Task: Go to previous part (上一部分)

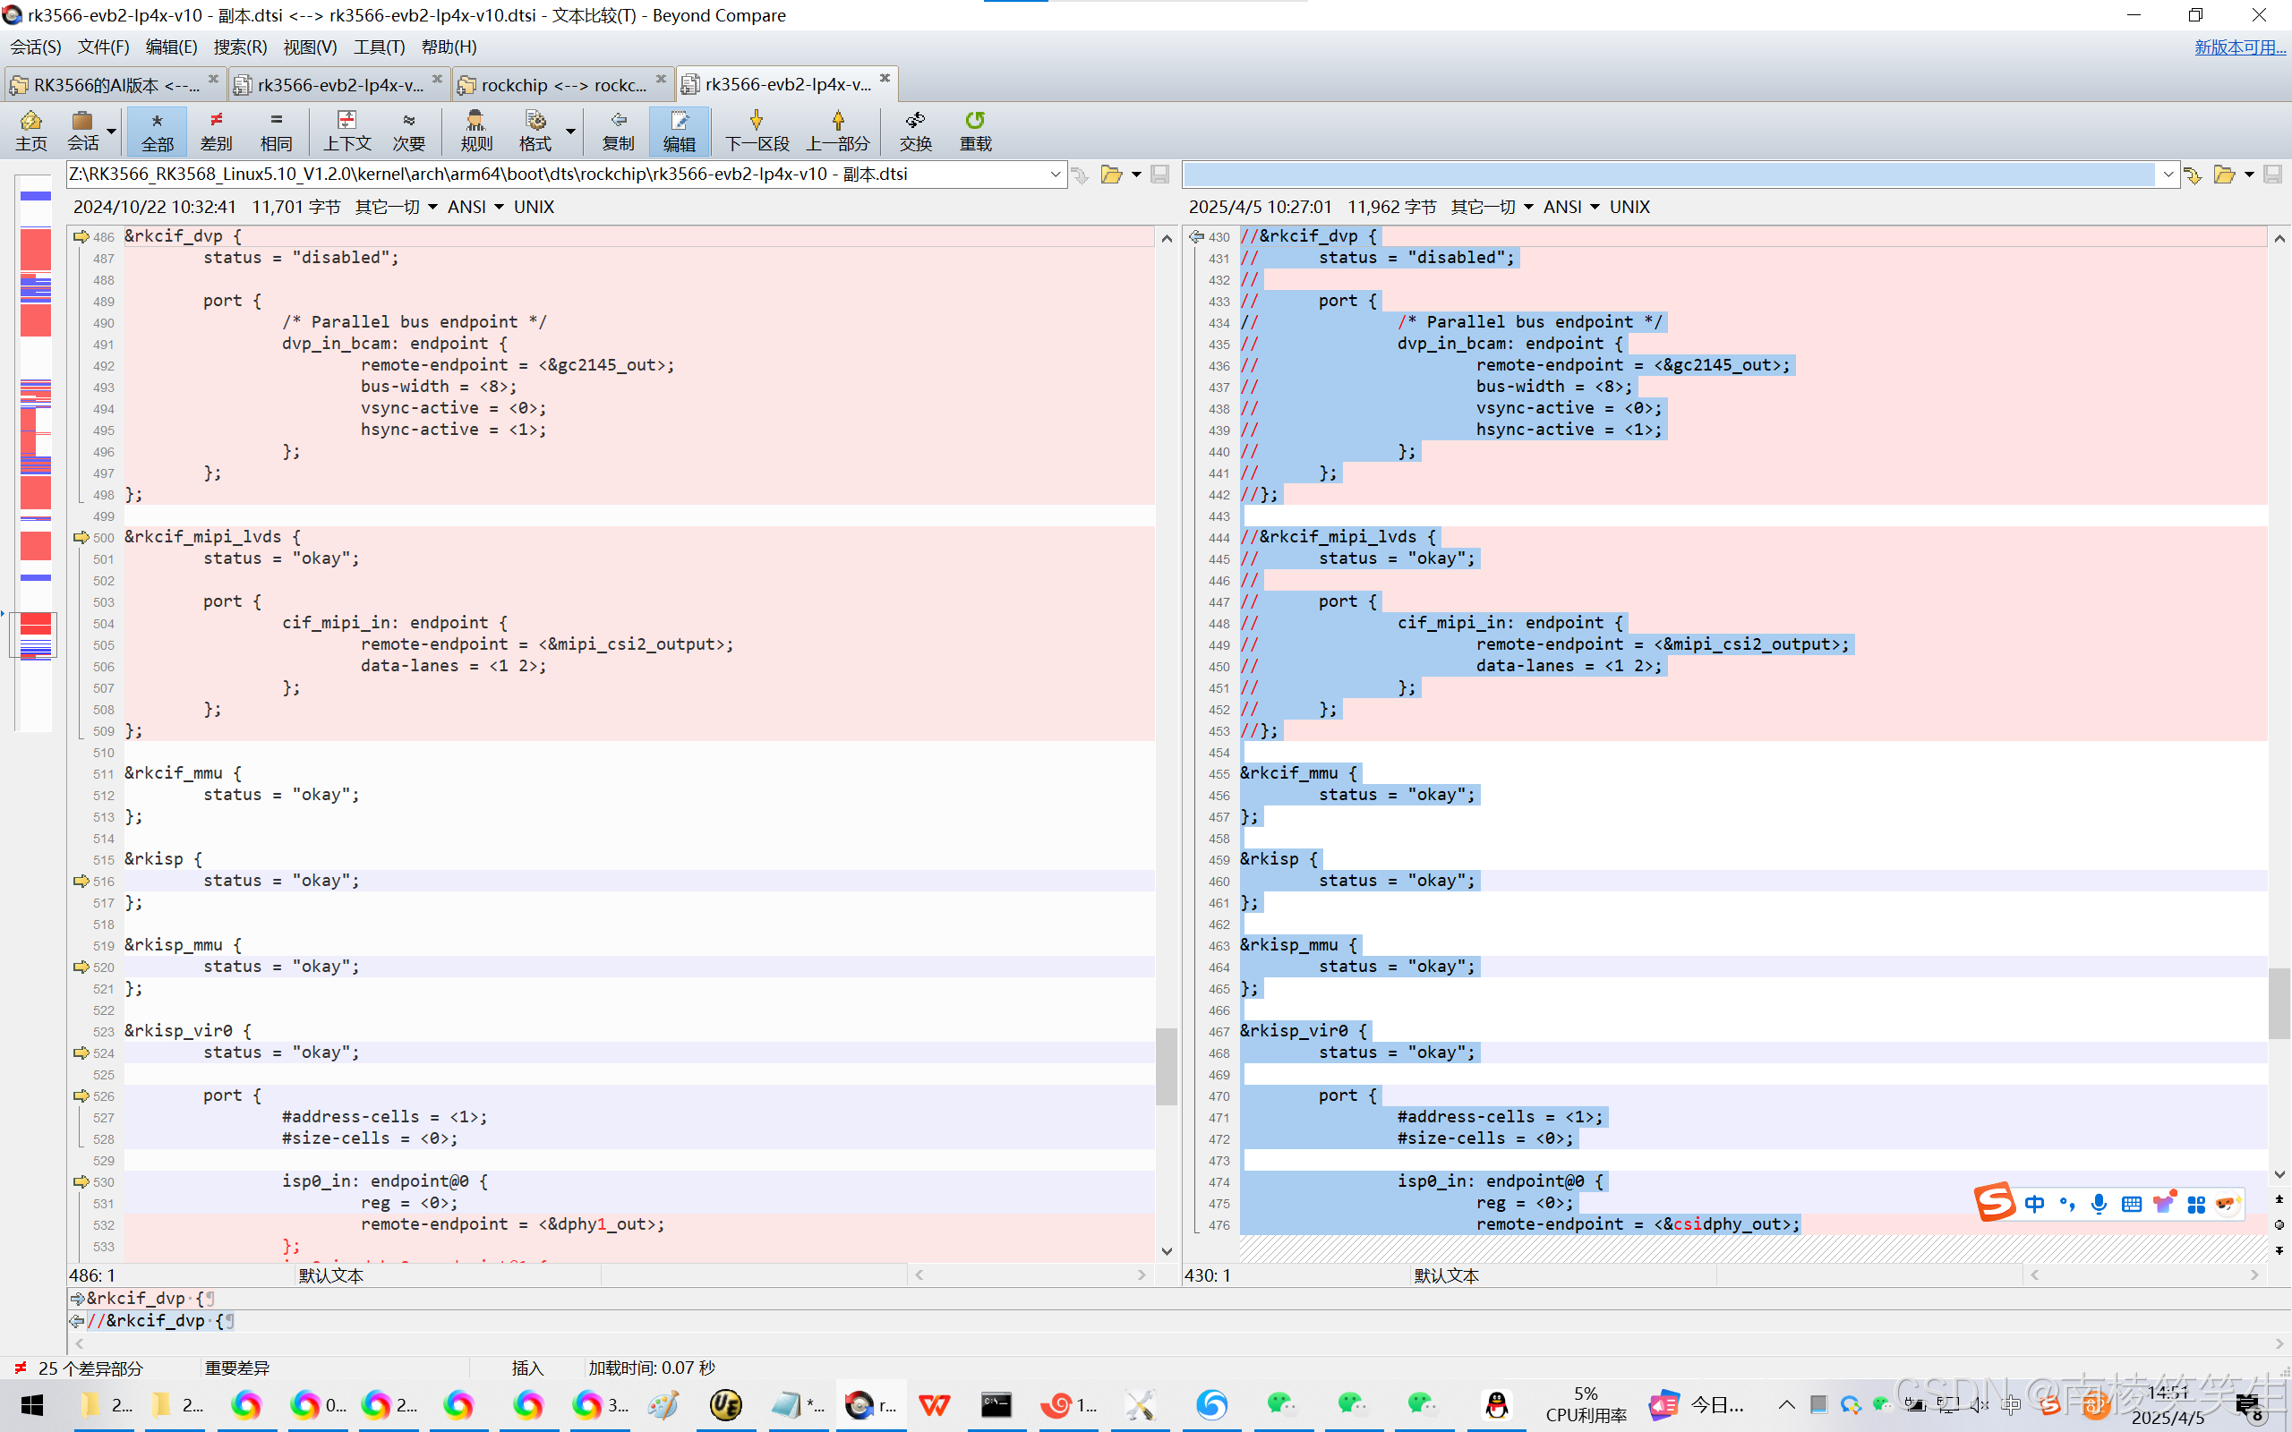Action: click(837, 130)
